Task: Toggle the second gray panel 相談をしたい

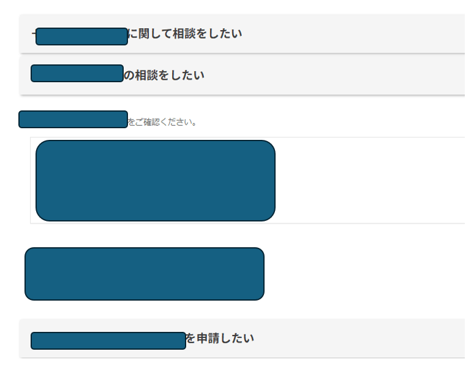Action: [242, 75]
